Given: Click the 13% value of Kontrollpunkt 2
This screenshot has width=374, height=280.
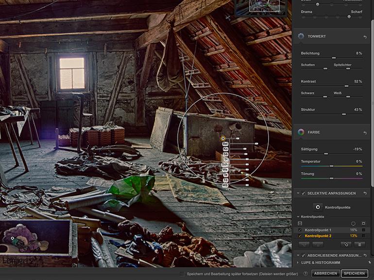Looking at the screenshot, I should point(354,236).
